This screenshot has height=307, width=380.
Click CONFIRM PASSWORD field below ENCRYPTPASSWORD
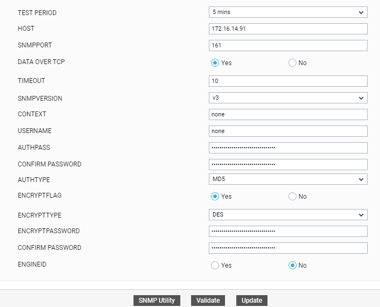pos(288,248)
